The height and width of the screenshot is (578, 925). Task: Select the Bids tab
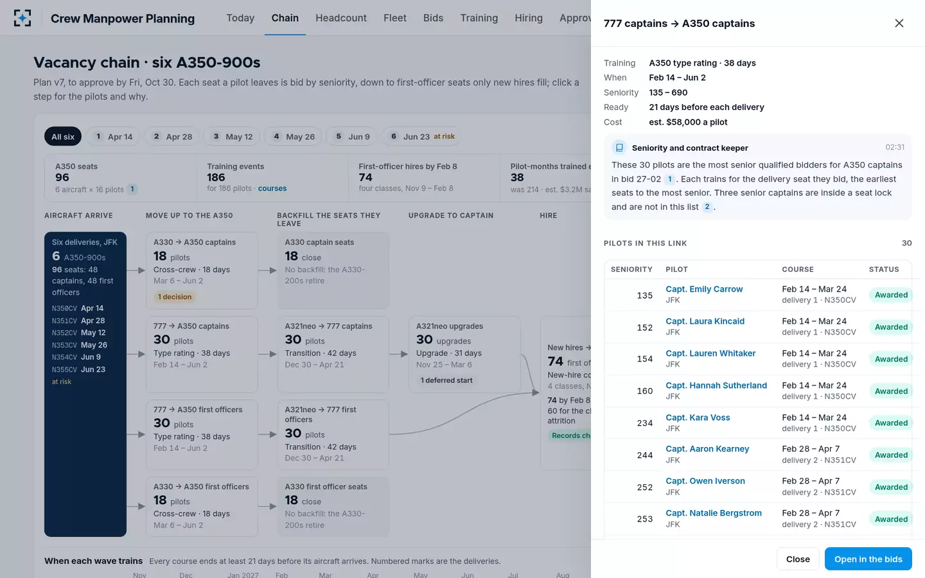pyautogui.click(x=433, y=18)
